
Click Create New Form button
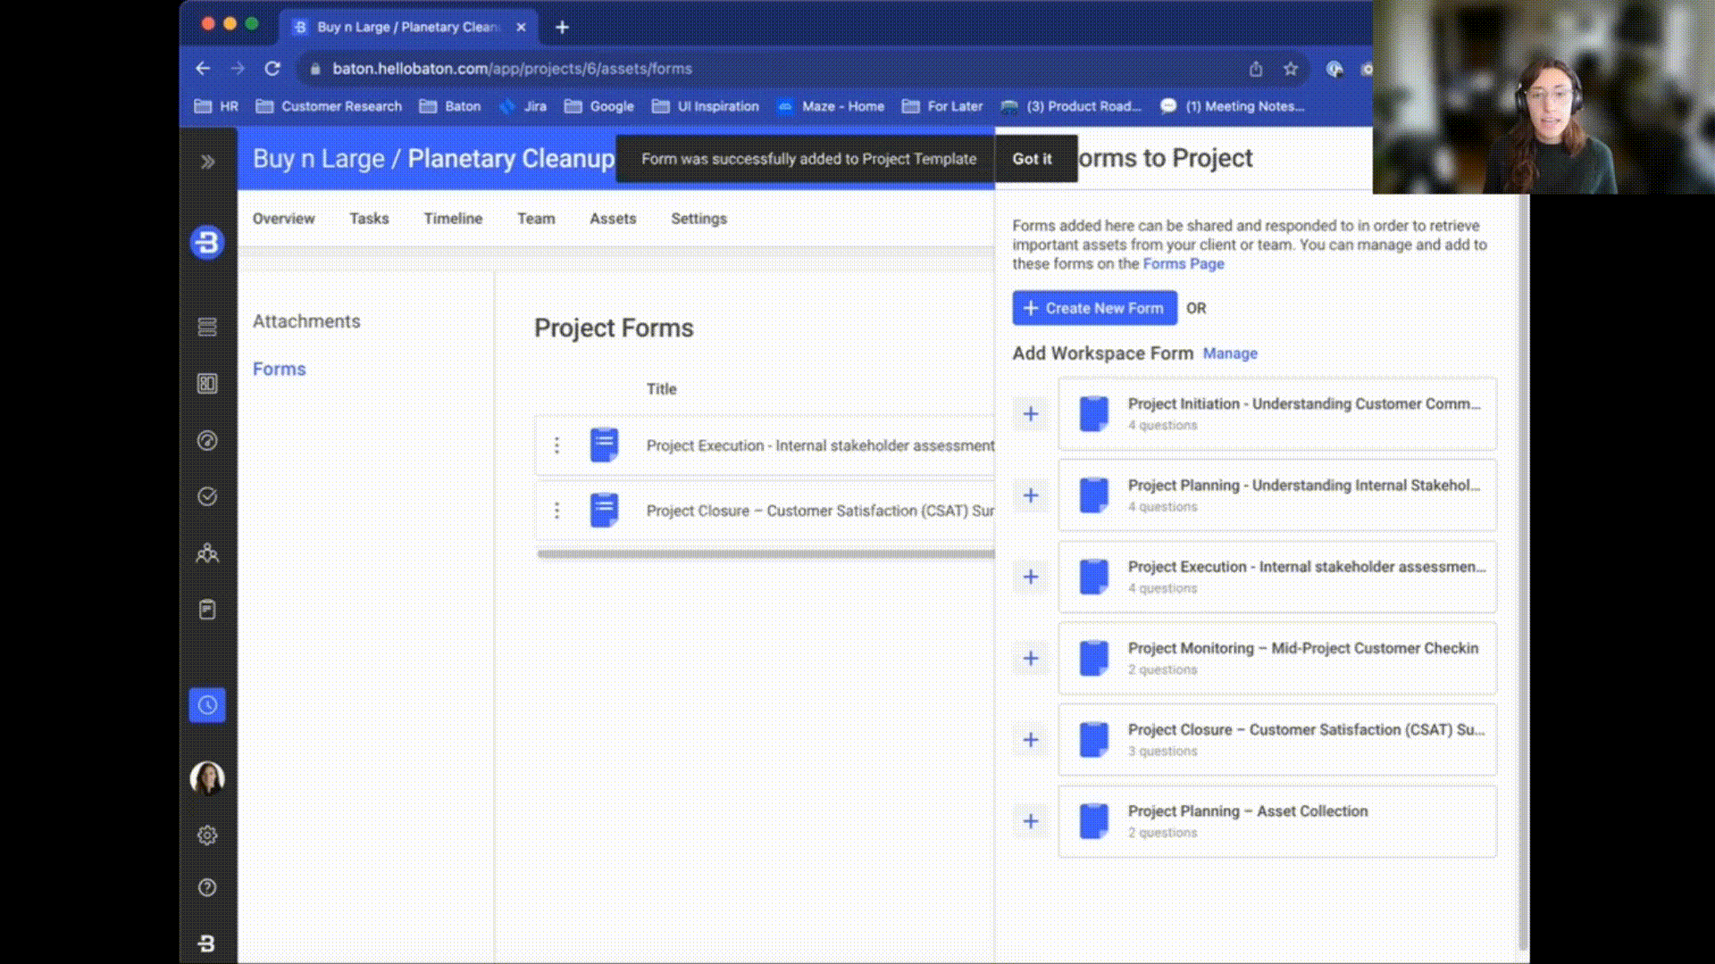click(x=1094, y=308)
